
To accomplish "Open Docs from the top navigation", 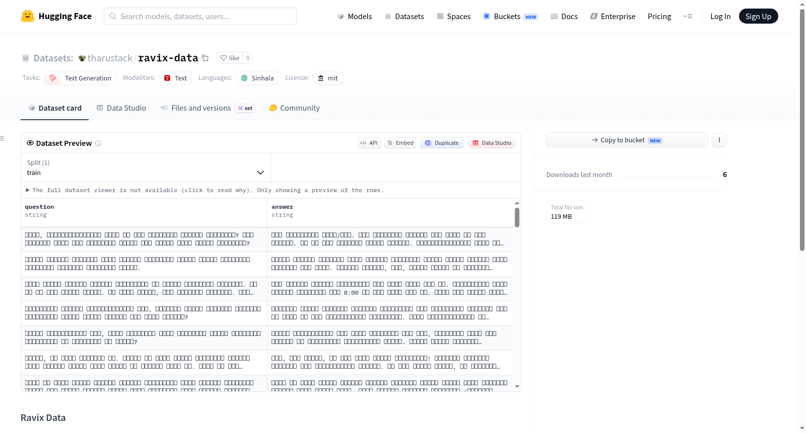I will pos(564,16).
